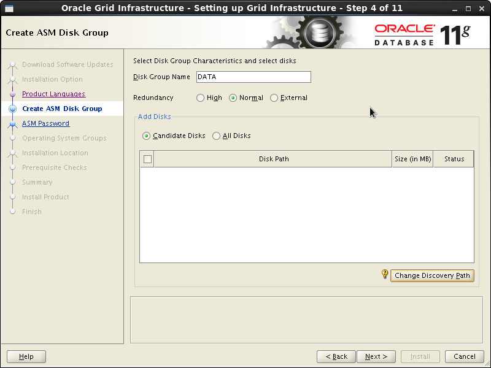This screenshot has width=491, height=368.
Task: Jump to ASM Password step
Action: click(x=45, y=123)
